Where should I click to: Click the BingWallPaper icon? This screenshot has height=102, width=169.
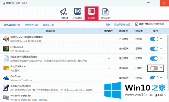[6, 68]
